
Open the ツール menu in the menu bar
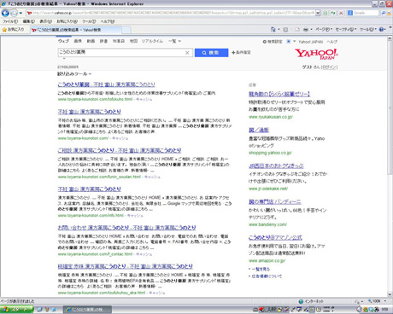(89, 21)
